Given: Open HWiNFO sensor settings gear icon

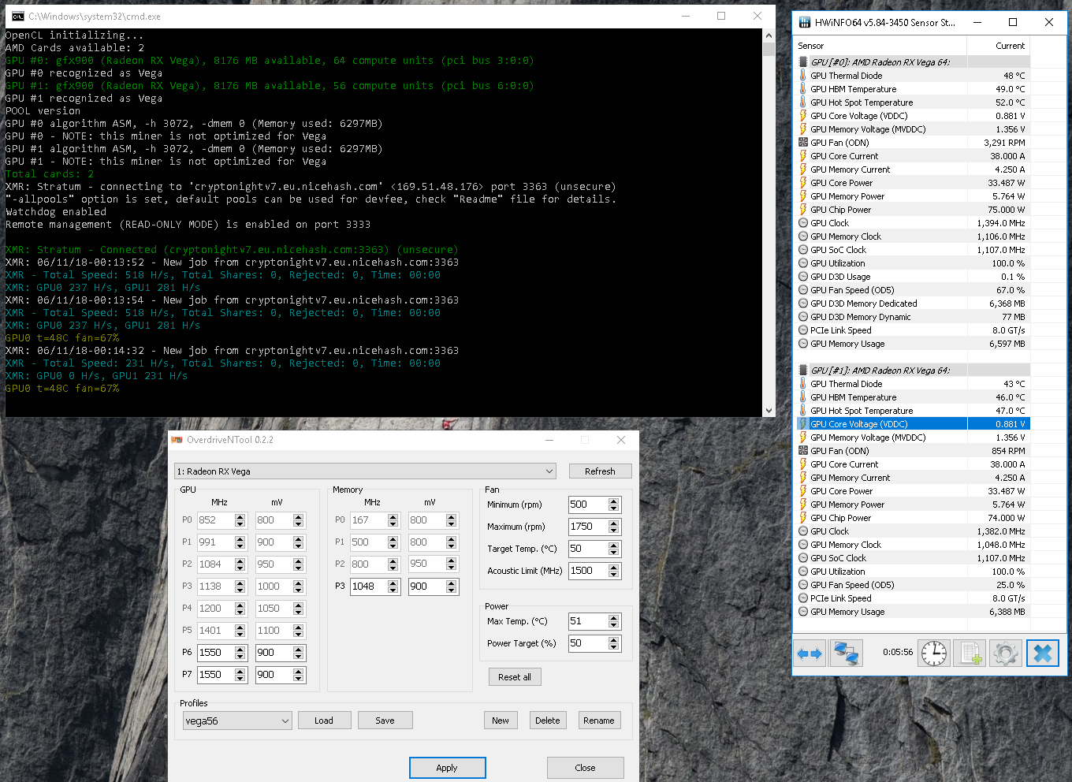Looking at the screenshot, I should [1005, 653].
